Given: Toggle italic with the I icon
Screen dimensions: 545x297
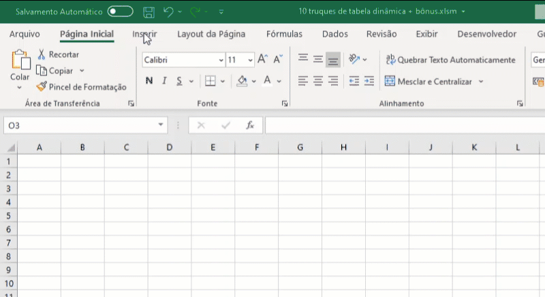Looking at the screenshot, I should [164, 81].
